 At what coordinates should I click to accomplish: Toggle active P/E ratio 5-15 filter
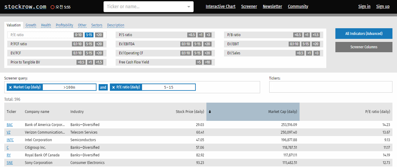pos(89,35)
